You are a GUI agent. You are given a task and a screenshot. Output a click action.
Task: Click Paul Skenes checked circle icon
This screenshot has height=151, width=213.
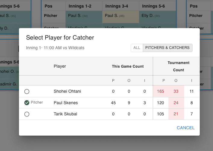click(x=27, y=103)
